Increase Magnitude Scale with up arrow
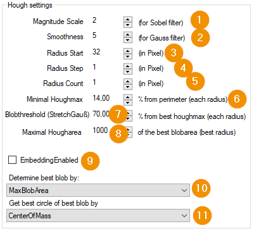 point(128,20)
